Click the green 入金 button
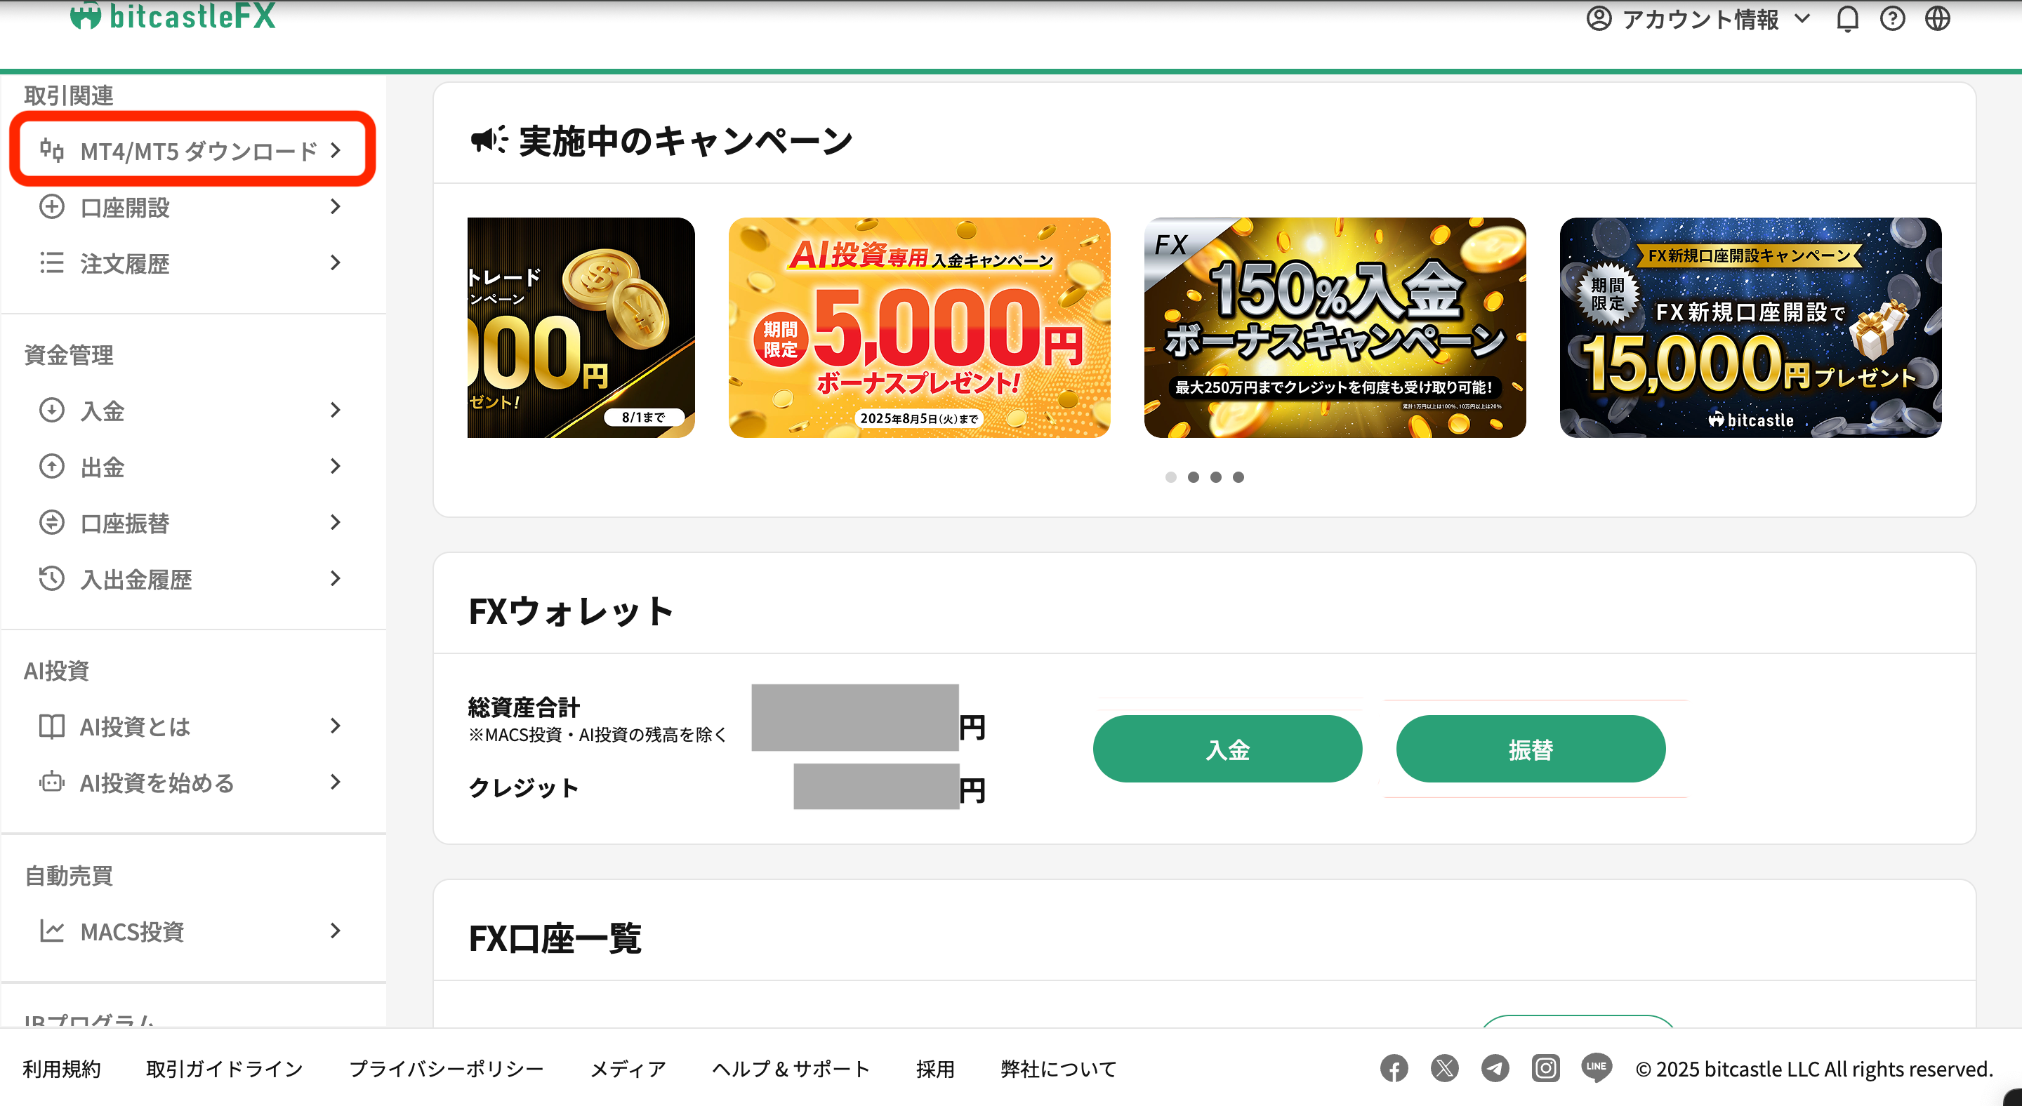The image size is (2022, 1106). [1228, 749]
